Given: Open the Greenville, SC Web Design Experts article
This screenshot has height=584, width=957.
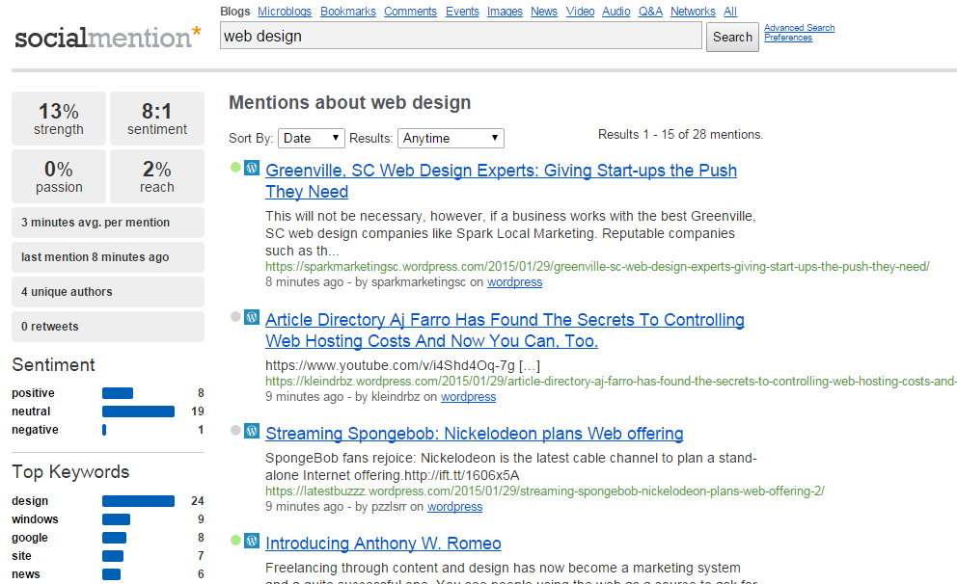Looking at the screenshot, I should click(x=501, y=181).
